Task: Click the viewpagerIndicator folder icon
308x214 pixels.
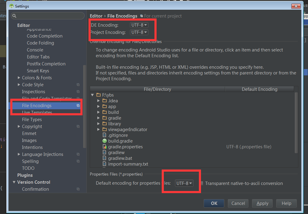Action: (x=105, y=130)
